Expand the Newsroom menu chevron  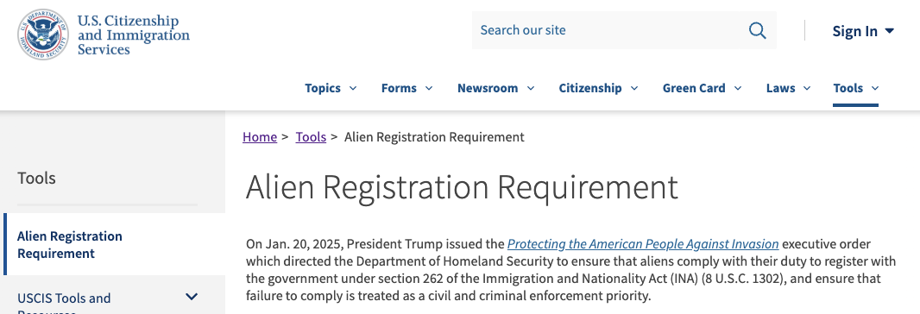(531, 89)
